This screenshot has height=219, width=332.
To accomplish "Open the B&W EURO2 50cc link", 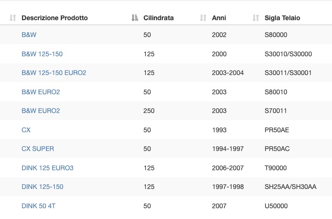I will (41, 92).
